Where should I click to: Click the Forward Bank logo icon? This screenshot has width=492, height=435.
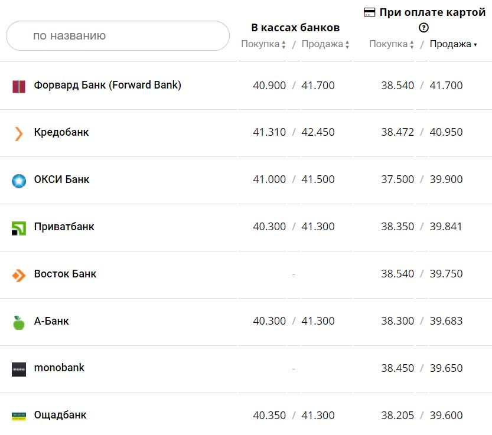point(19,86)
